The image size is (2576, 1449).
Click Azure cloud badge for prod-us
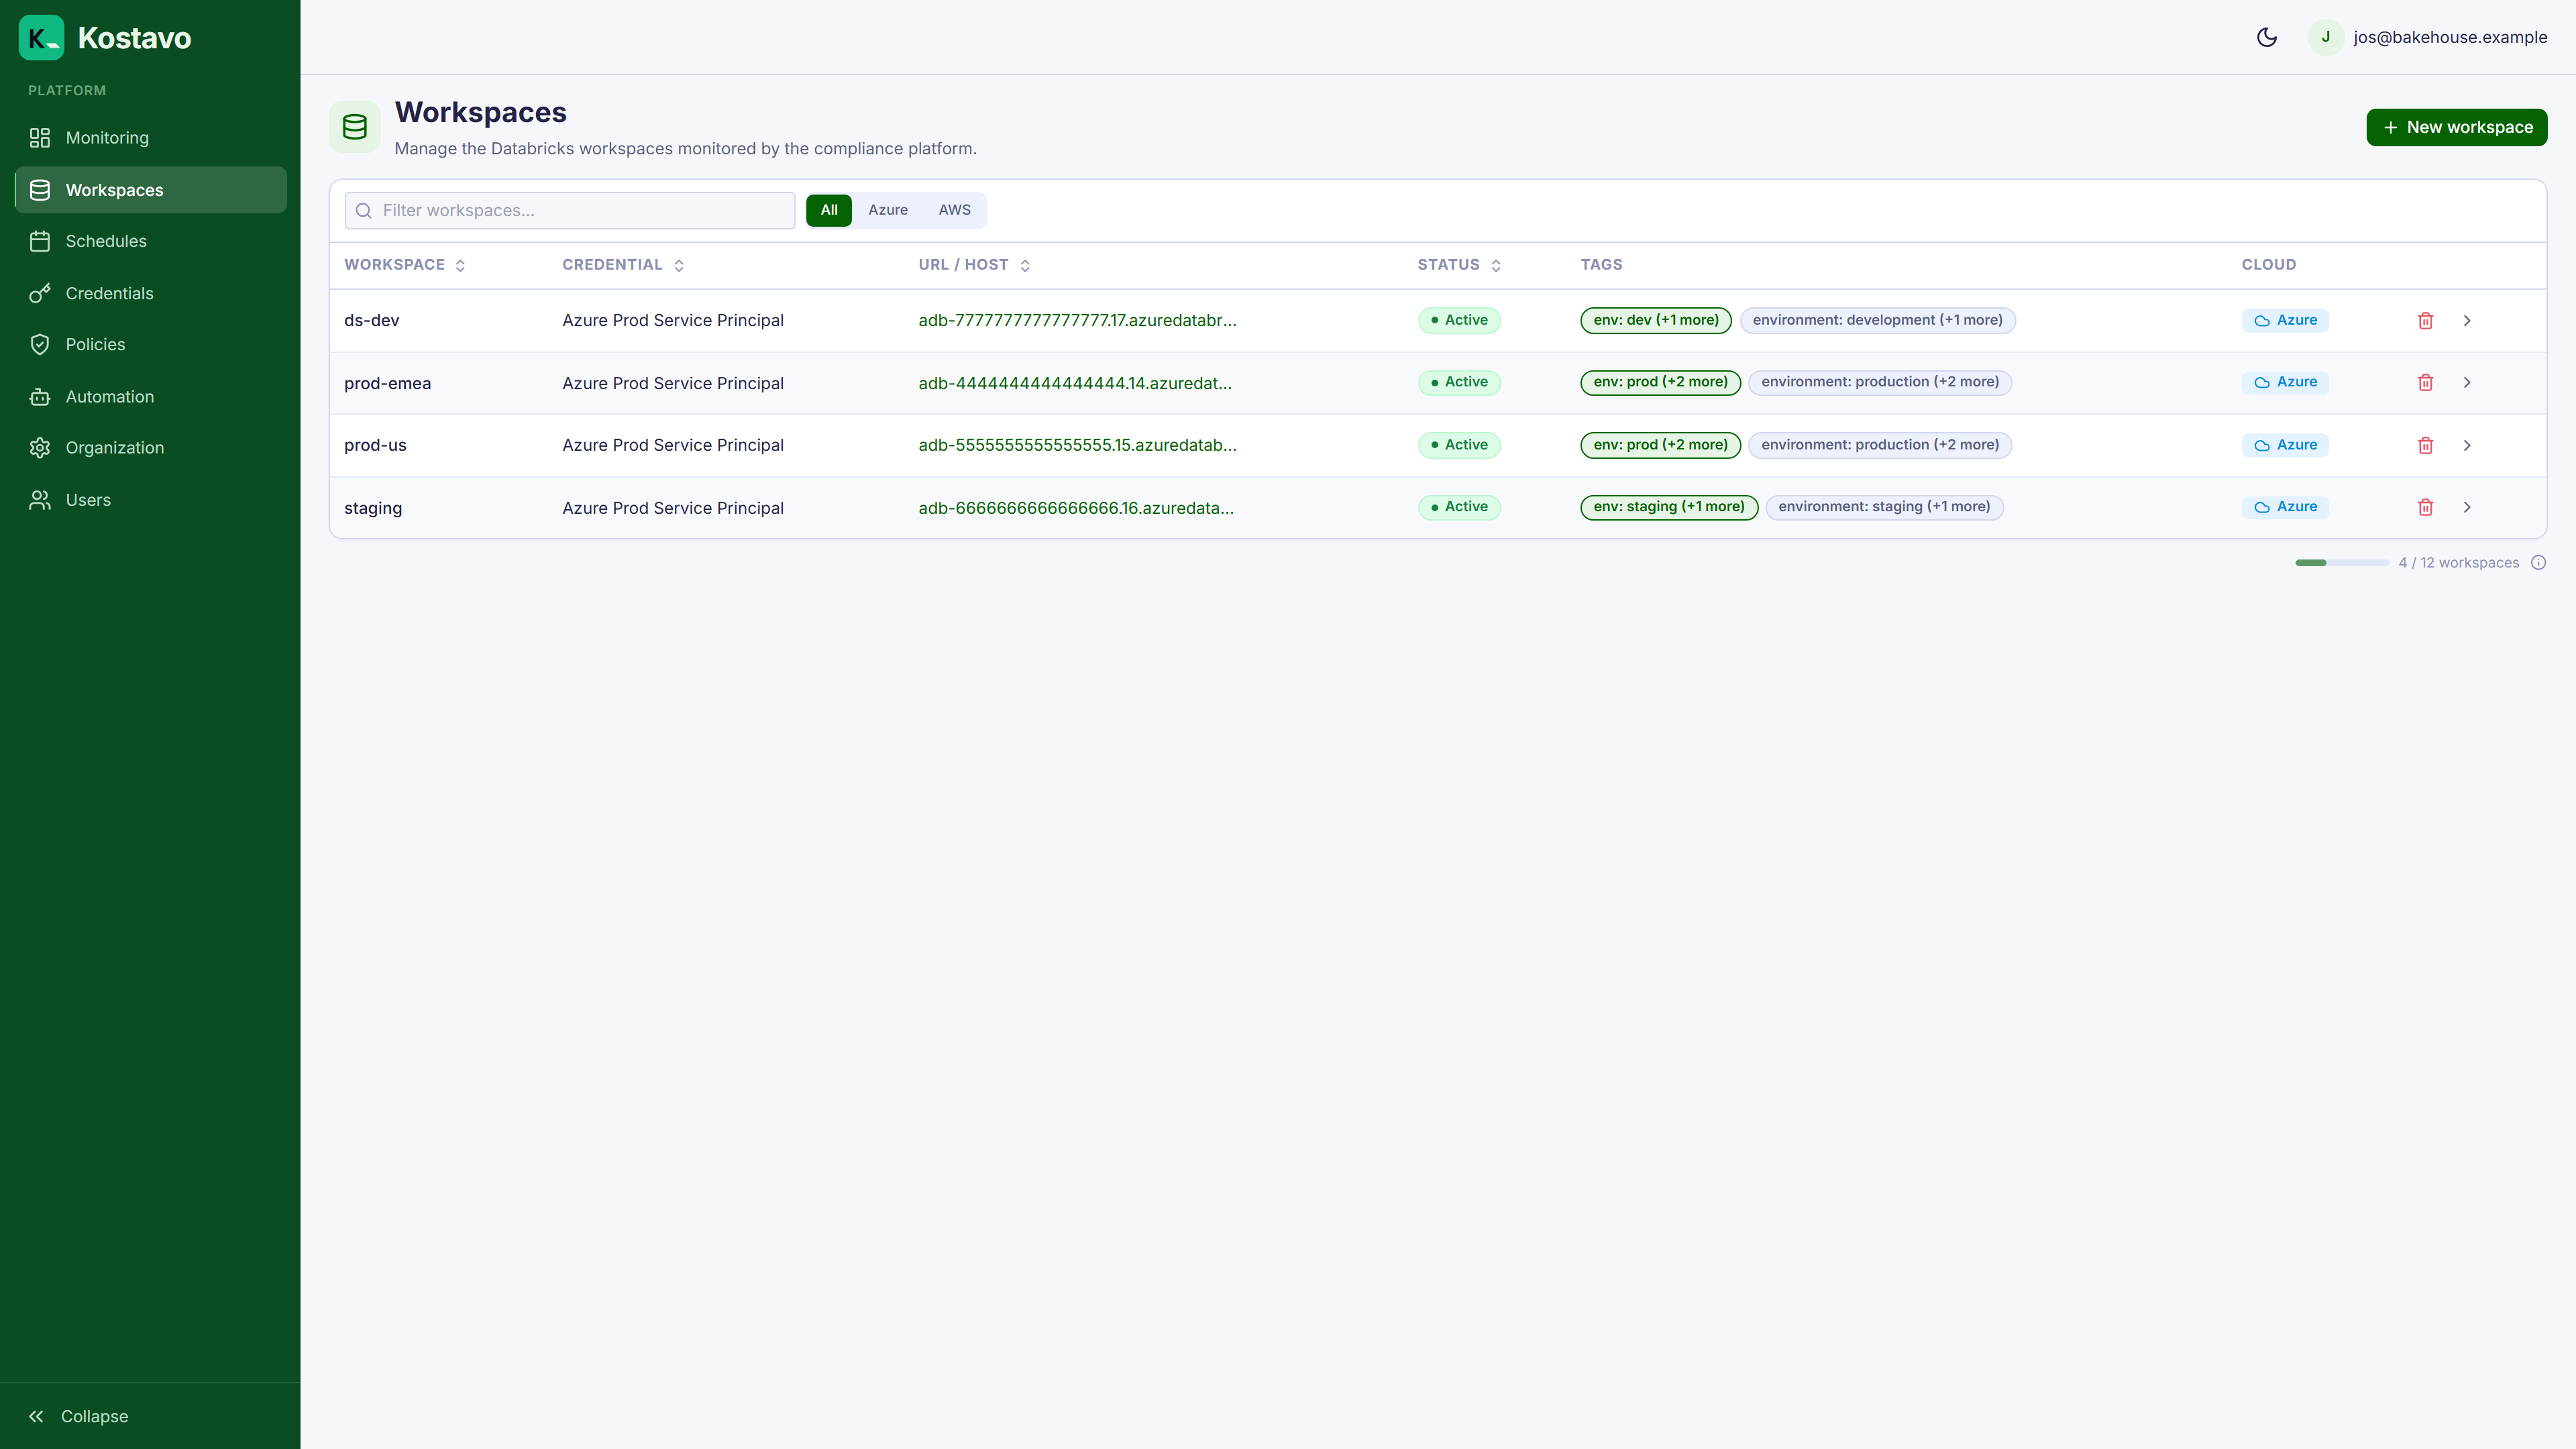[x=2285, y=445]
